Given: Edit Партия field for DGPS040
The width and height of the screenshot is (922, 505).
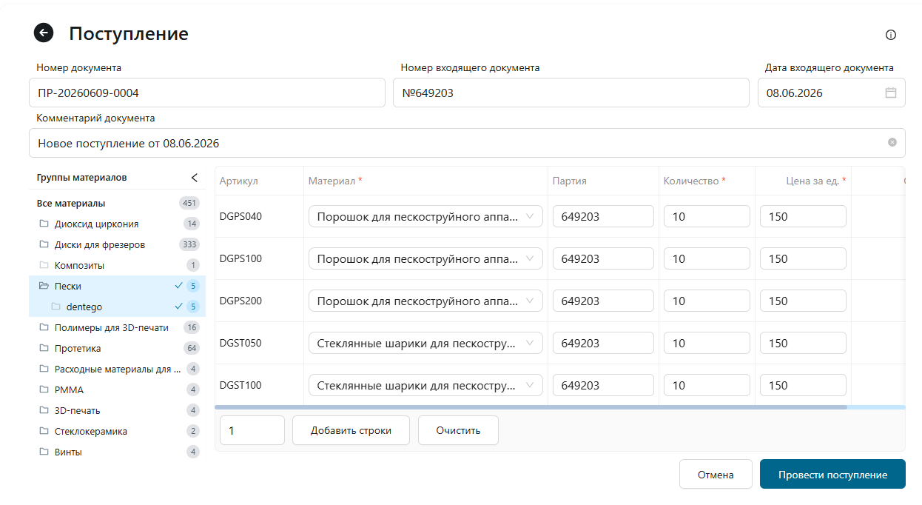Looking at the screenshot, I should [603, 216].
